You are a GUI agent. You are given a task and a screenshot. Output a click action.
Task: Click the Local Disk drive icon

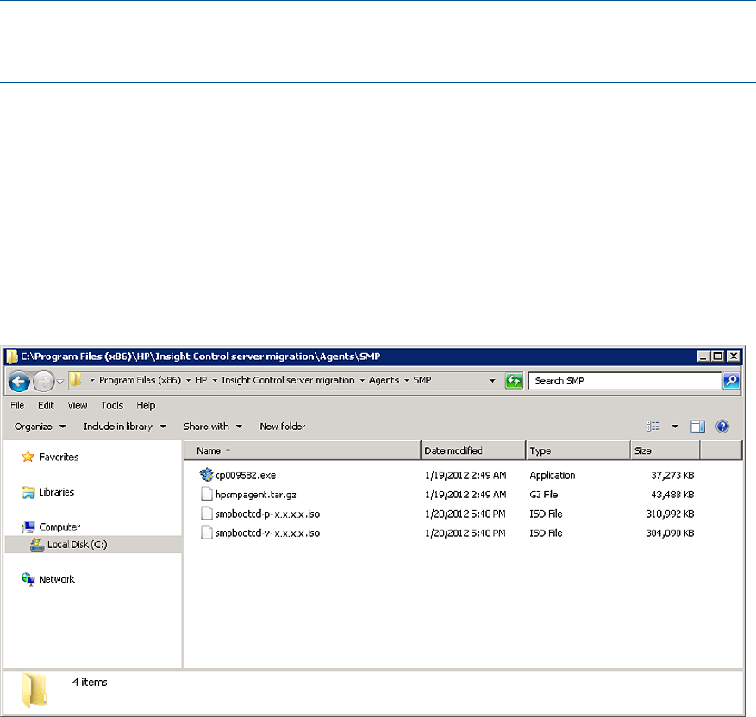(37, 545)
